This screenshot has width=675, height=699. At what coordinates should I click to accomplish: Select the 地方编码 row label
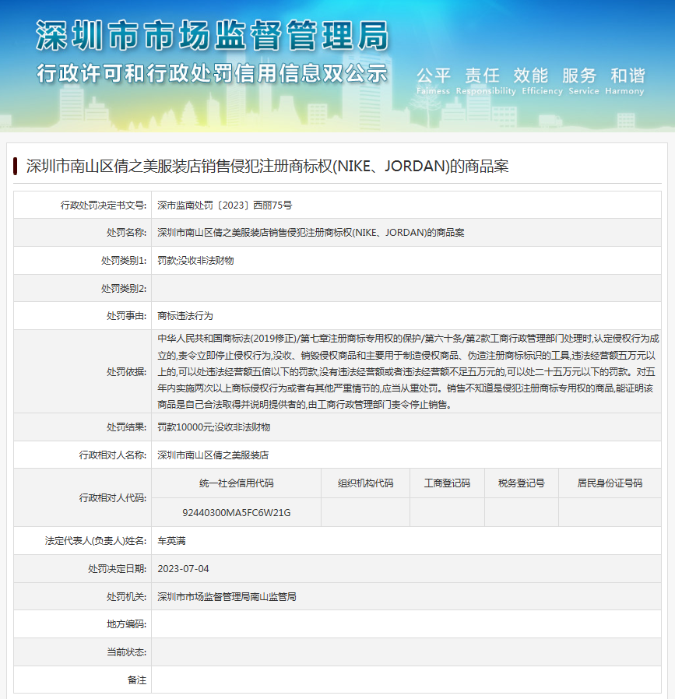coord(127,624)
